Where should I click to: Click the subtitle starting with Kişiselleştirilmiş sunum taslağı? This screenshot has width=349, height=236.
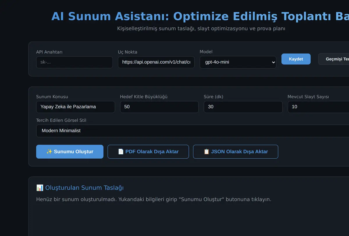(201, 29)
